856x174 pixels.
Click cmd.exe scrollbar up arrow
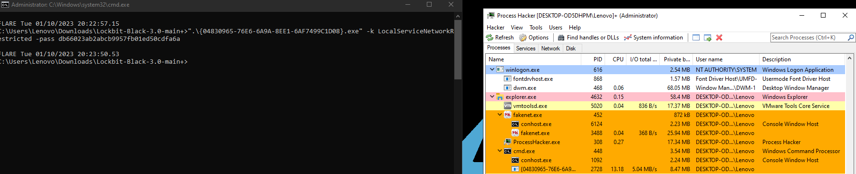click(x=458, y=16)
